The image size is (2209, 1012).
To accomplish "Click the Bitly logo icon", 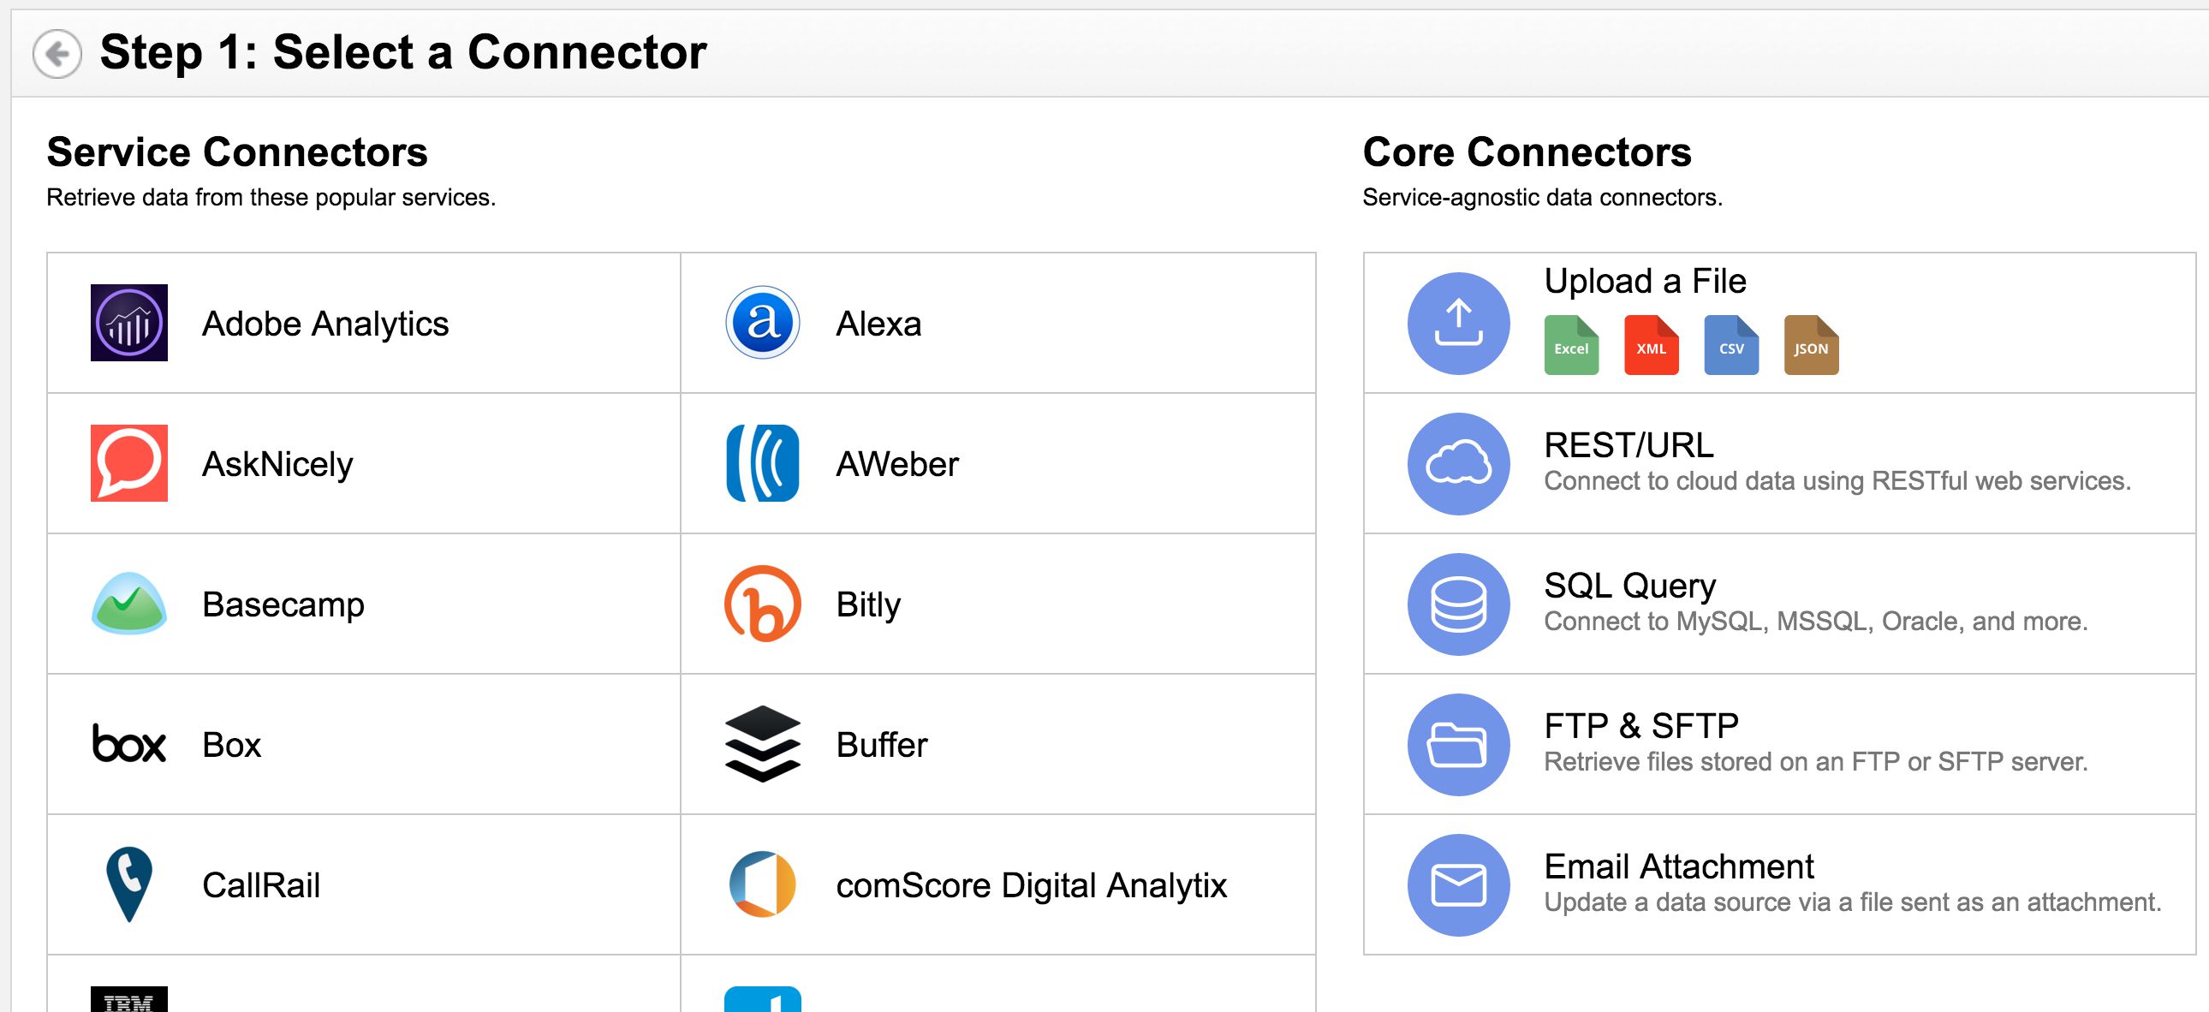I will point(762,603).
